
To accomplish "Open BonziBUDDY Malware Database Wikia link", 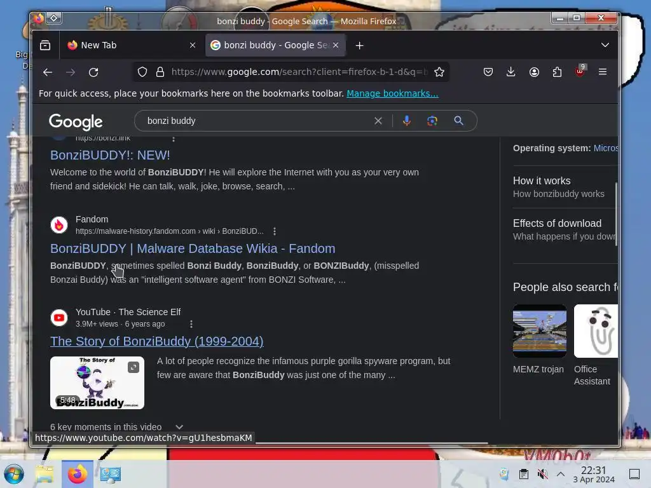I will (x=193, y=248).
